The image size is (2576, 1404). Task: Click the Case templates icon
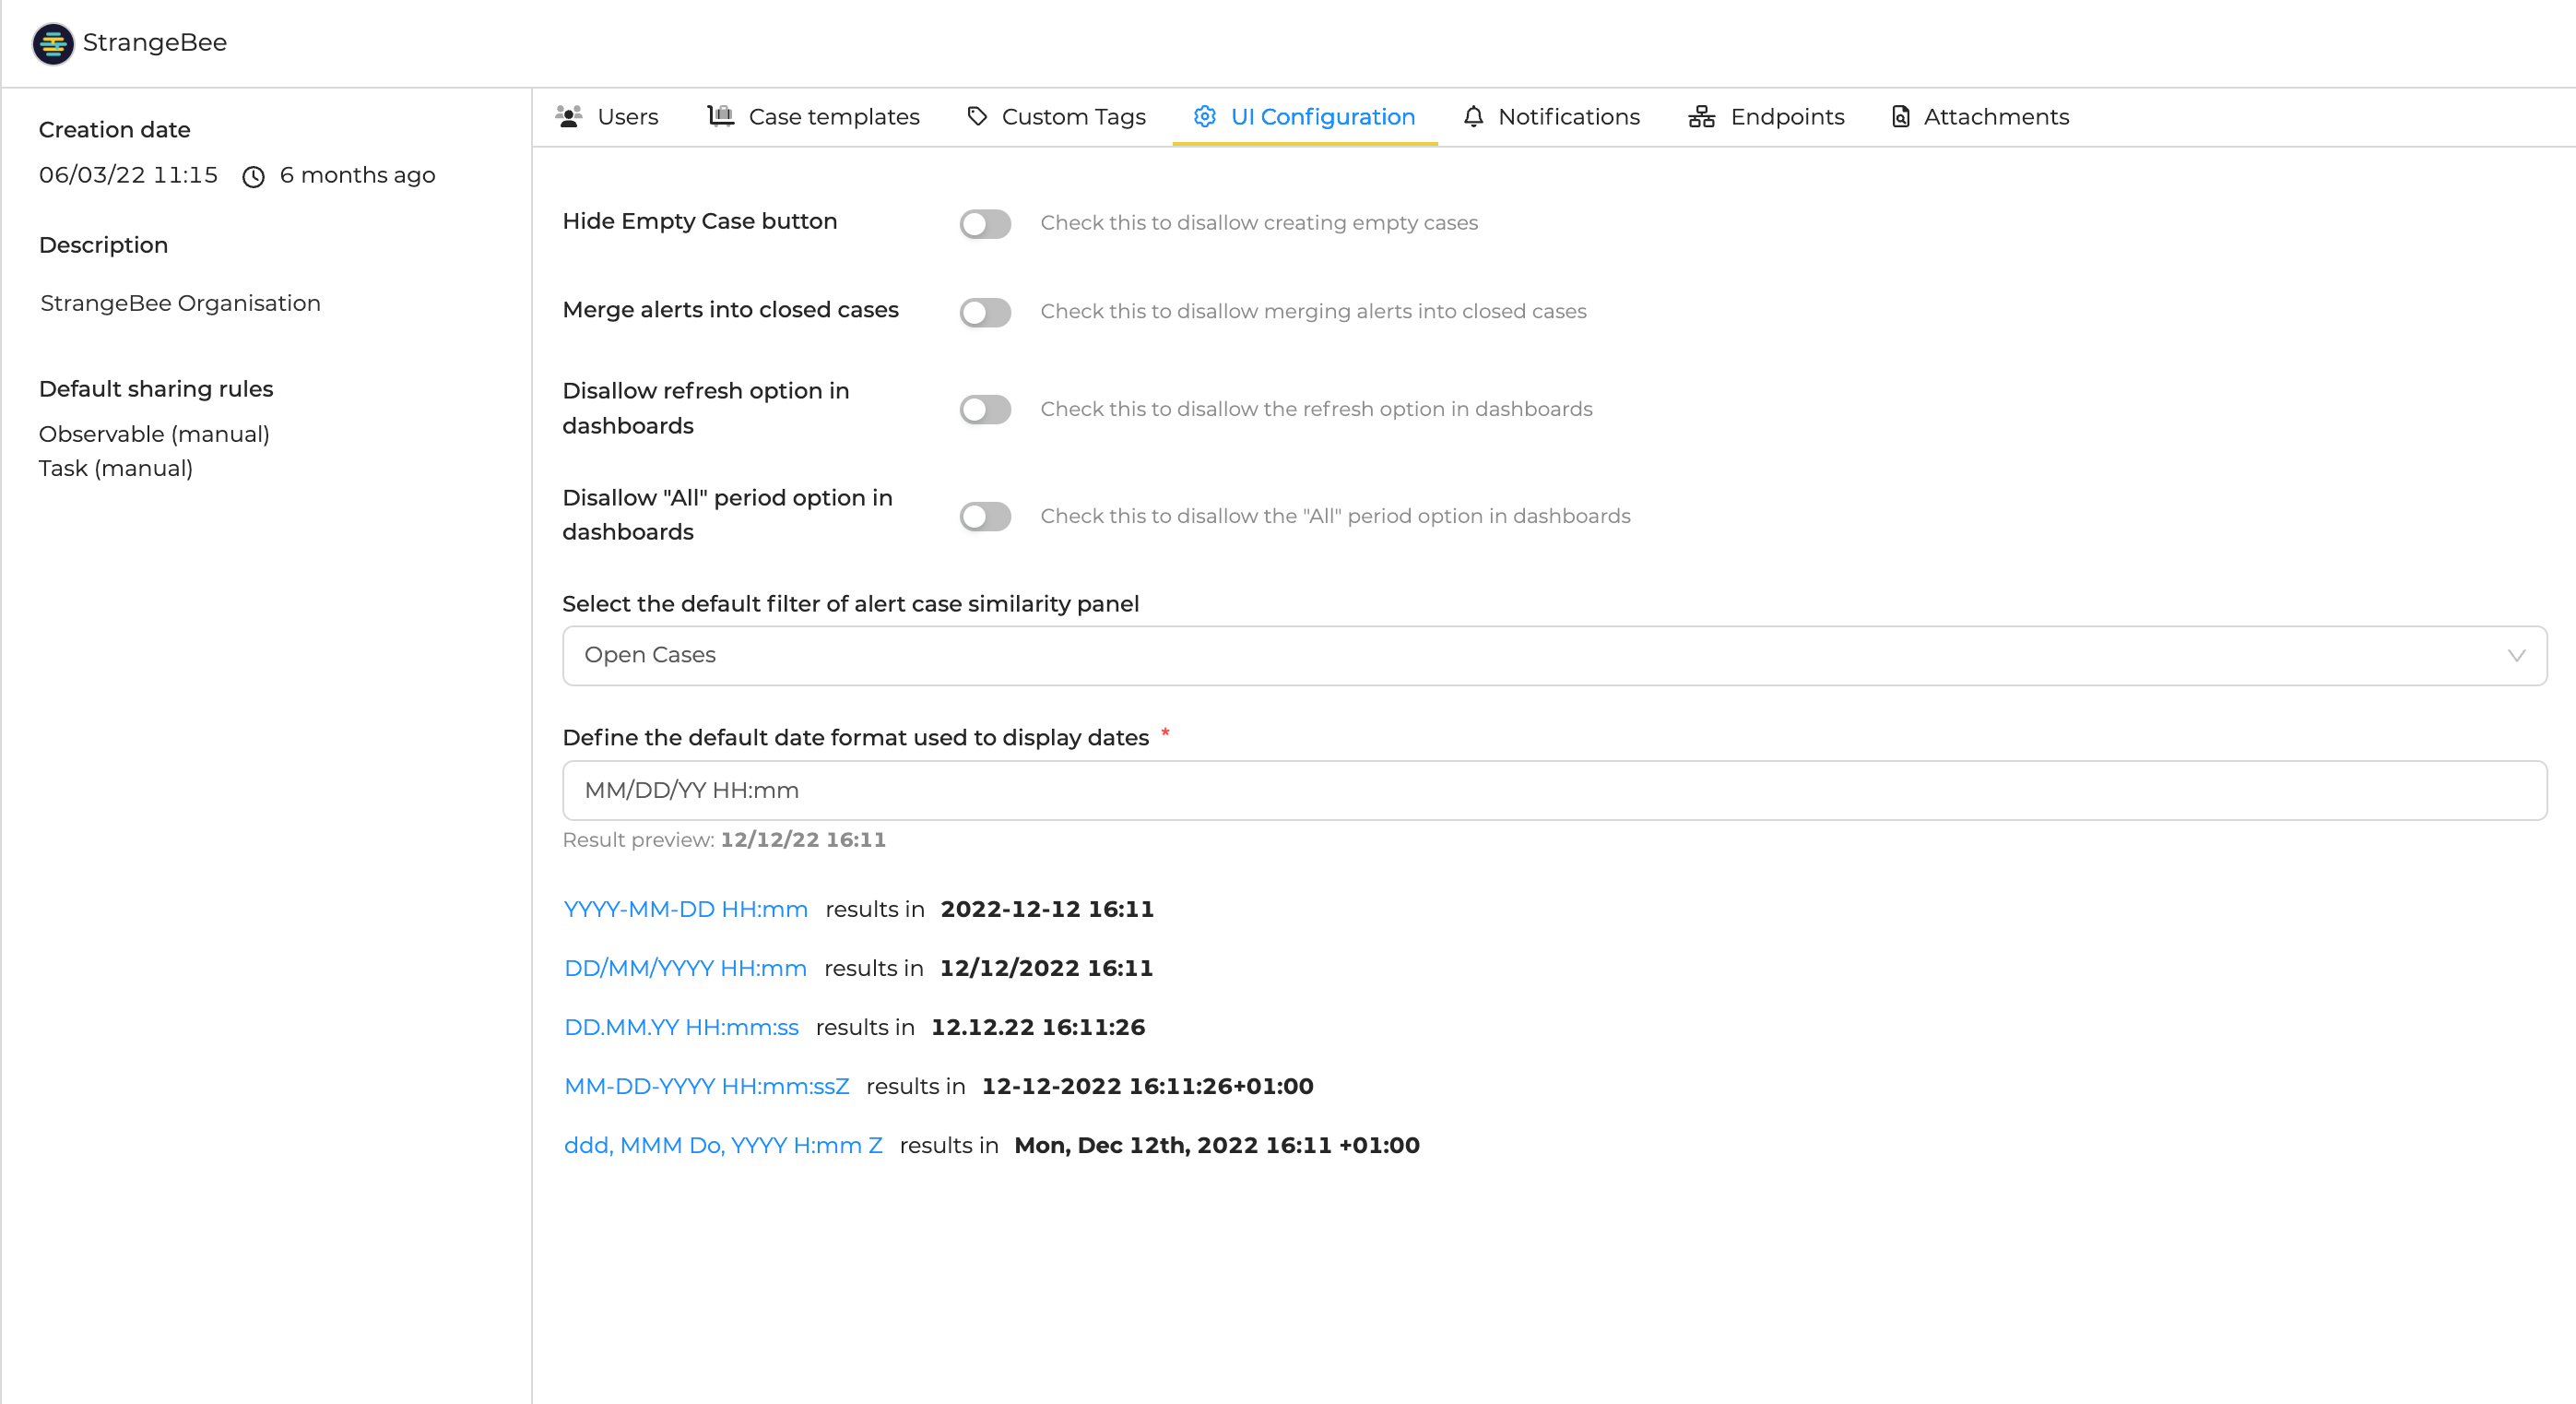tap(721, 116)
